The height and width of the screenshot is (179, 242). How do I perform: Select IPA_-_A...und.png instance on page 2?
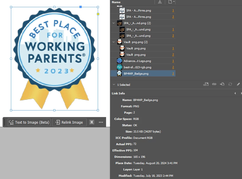(x=143, y=36)
